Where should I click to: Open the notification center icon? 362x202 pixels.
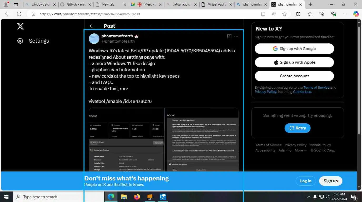tap(354, 197)
